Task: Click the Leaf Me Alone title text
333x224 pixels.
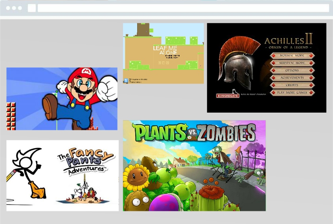Action: 165,50
